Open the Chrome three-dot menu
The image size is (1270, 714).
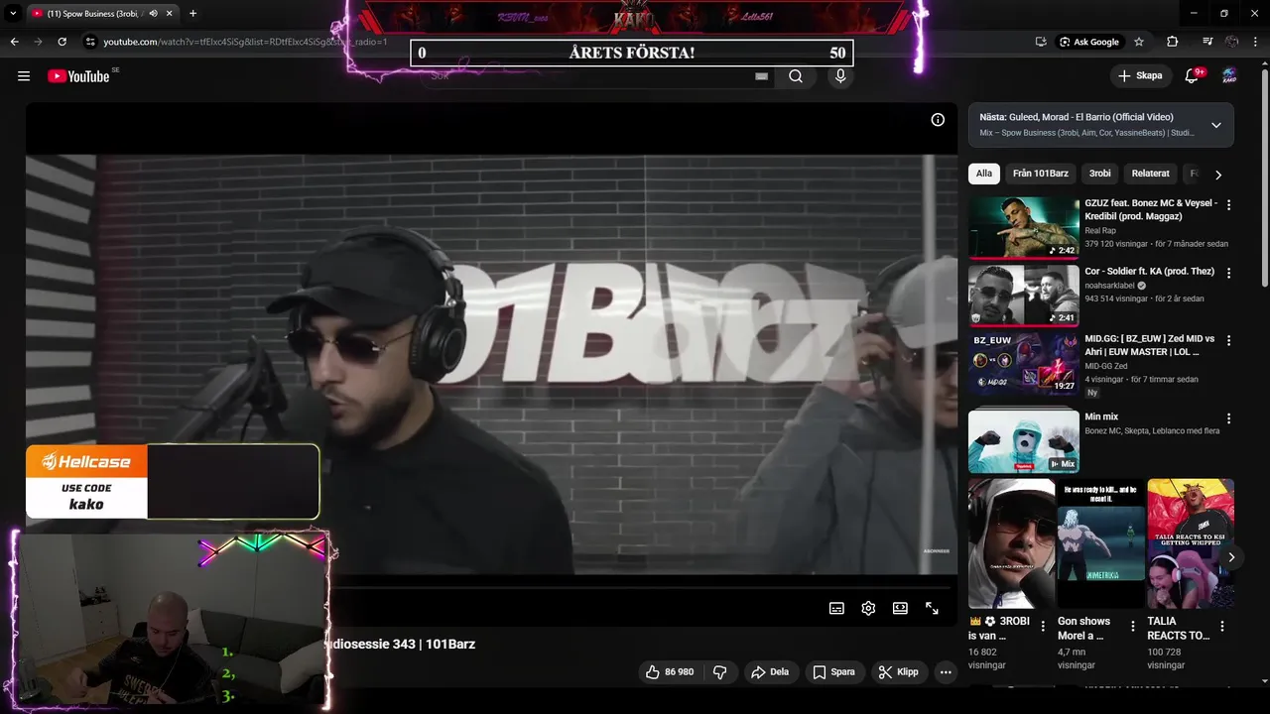[1256, 42]
